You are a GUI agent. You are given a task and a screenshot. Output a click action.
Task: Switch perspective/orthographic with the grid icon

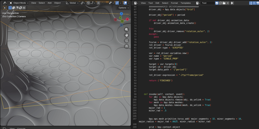[127, 46]
